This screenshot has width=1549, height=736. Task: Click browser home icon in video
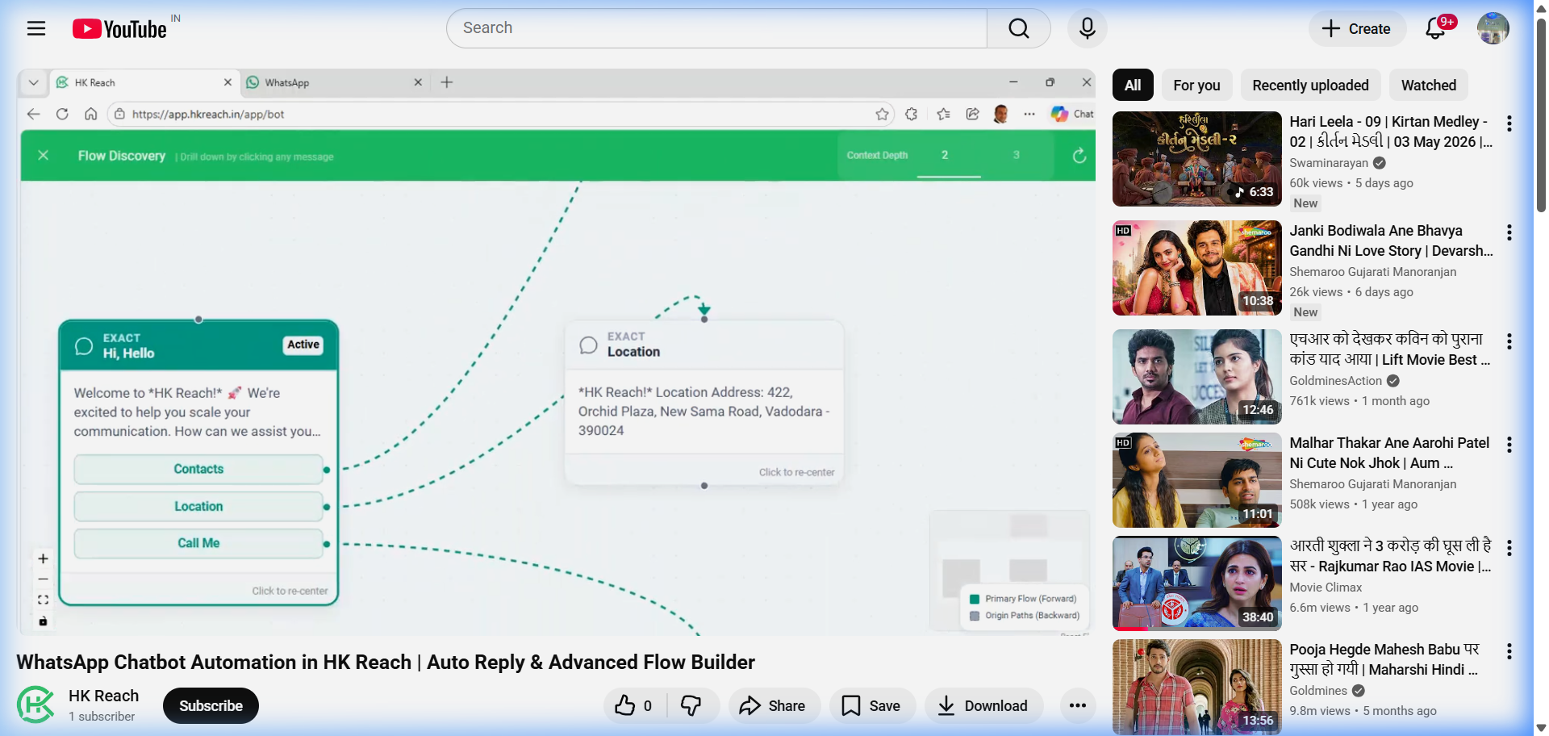click(x=91, y=114)
